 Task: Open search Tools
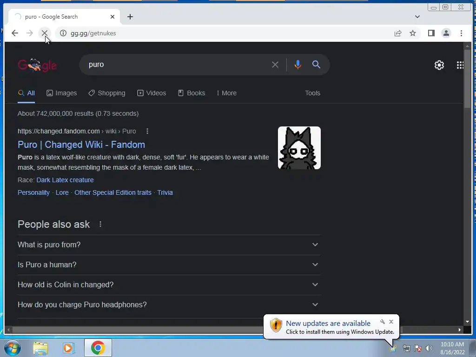tap(312, 93)
